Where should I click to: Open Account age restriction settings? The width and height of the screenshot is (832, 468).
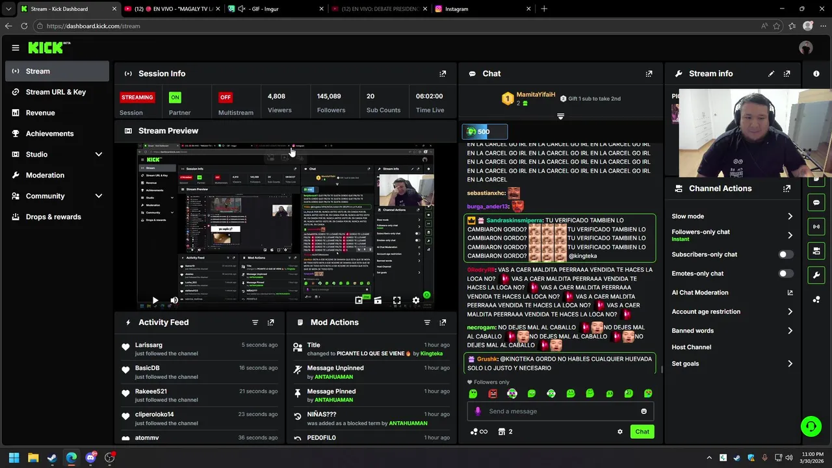tap(733, 312)
